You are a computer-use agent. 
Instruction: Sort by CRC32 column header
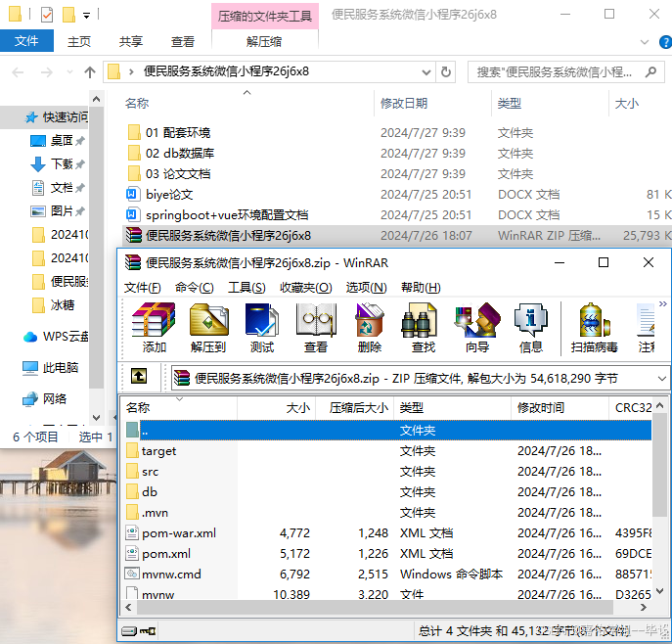631,408
